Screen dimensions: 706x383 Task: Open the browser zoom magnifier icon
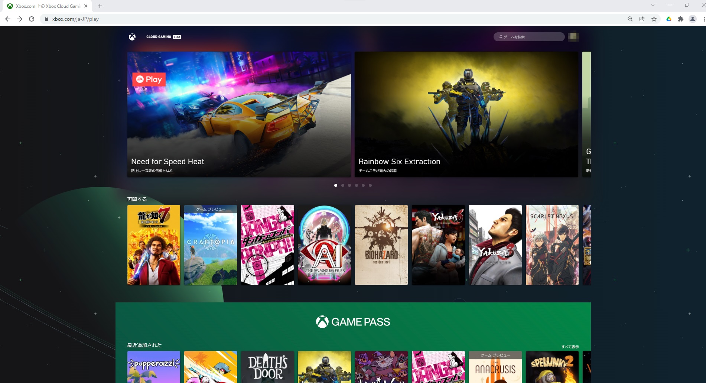[x=630, y=19]
